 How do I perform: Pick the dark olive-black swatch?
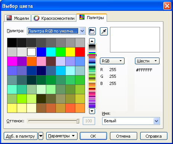(41, 99)
